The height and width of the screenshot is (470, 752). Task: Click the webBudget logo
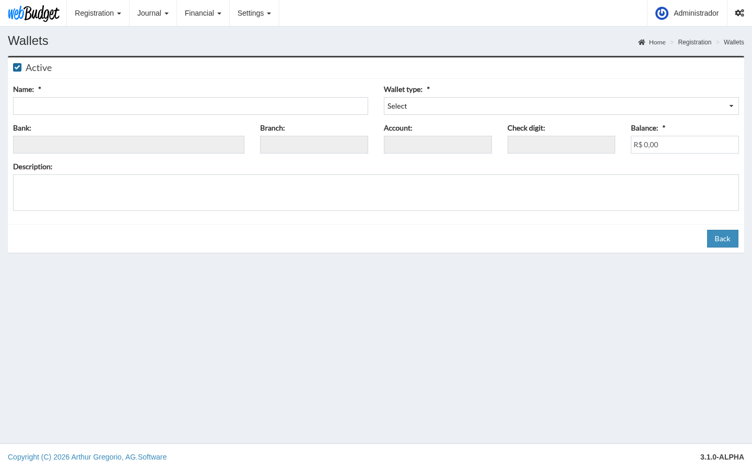click(x=33, y=13)
